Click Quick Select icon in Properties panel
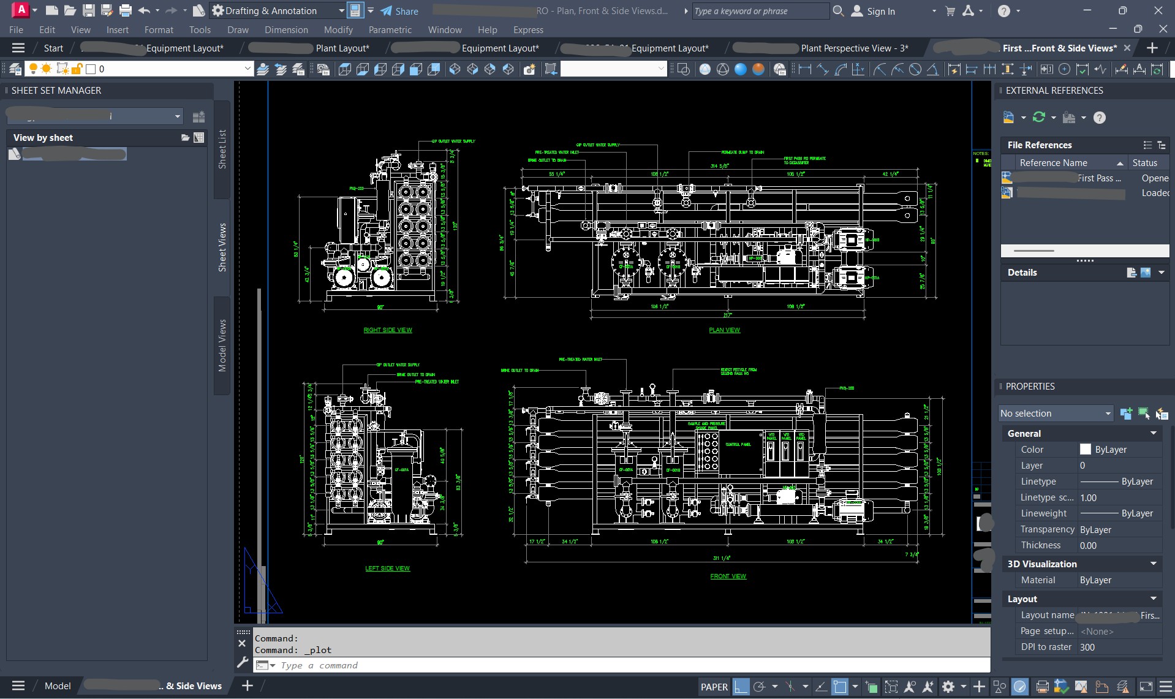Viewport: 1175px width, 699px height. (x=1162, y=414)
